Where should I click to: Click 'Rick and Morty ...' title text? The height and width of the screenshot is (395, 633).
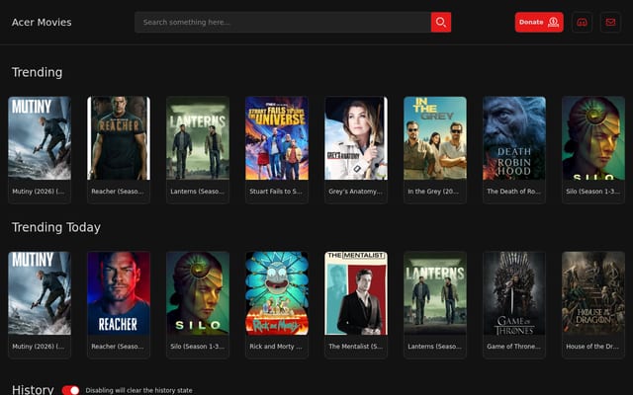pyautogui.click(x=276, y=347)
